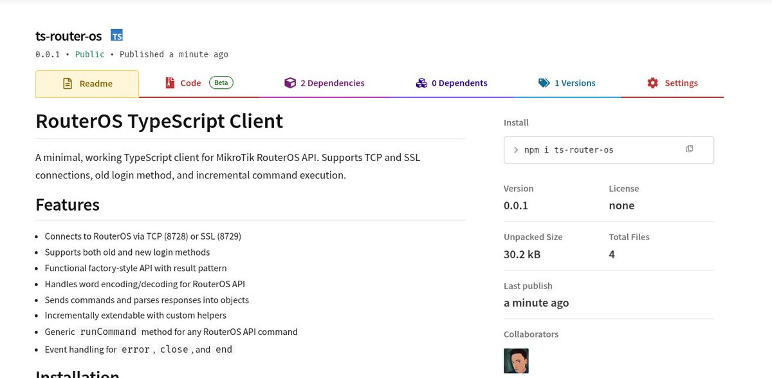772x378 pixels.
Task: Click the Unpacked Size value 30.2 kB
Action: click(522, 254)
